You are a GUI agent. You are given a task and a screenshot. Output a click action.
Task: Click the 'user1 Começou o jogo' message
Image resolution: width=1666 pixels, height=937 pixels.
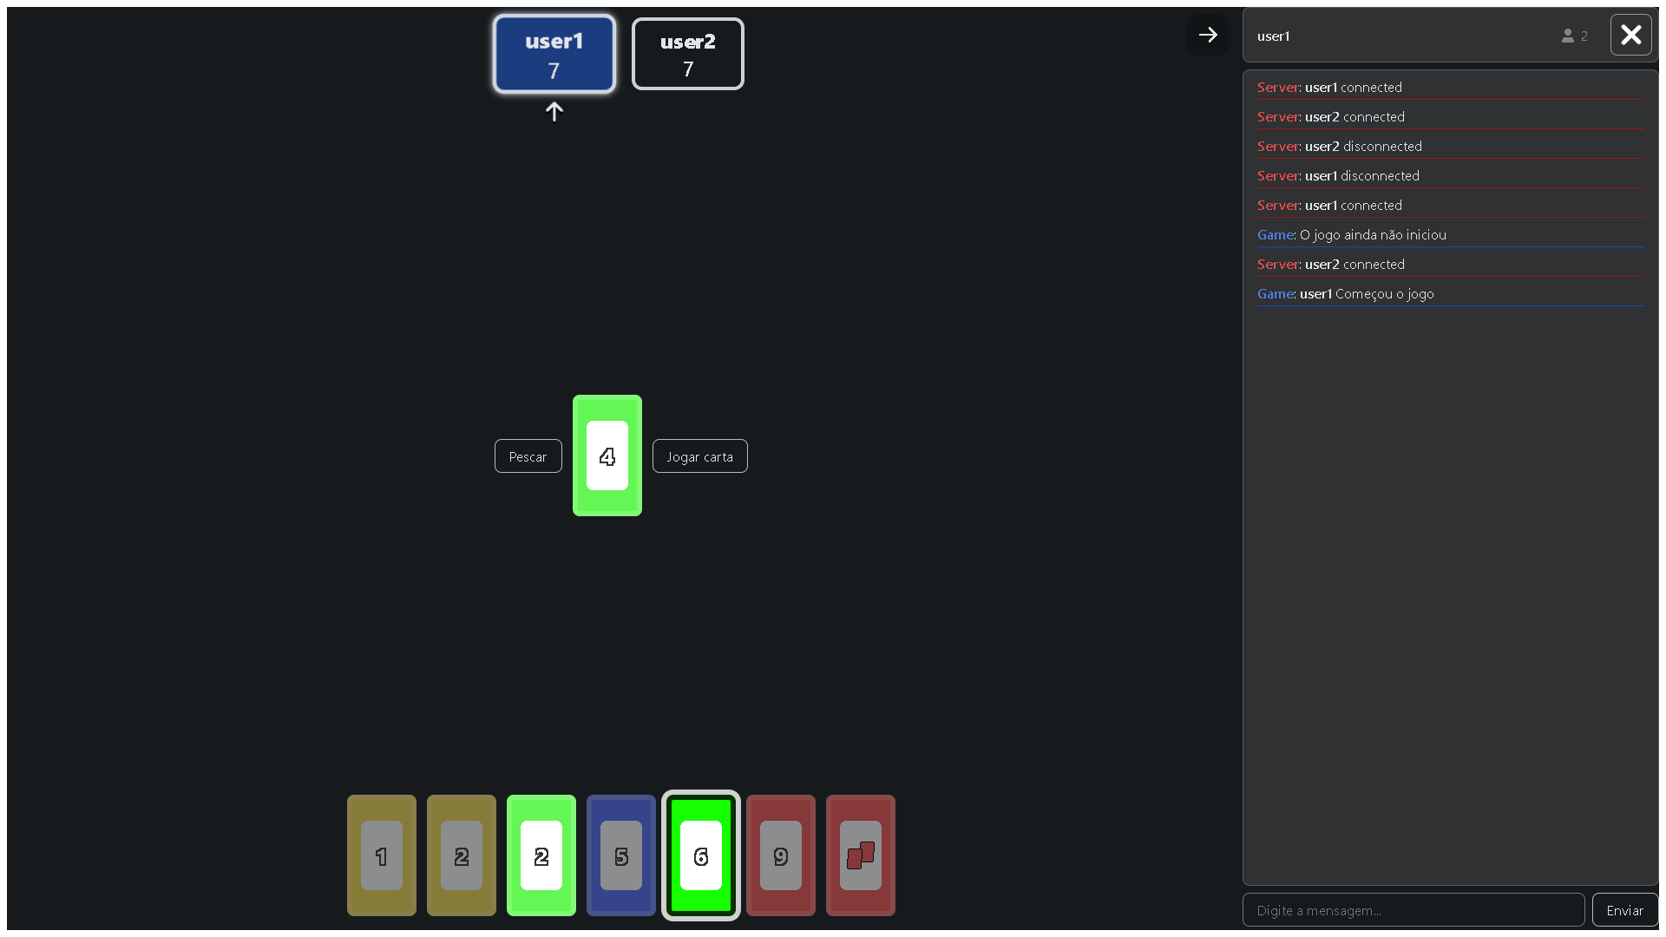point(1450,293)
